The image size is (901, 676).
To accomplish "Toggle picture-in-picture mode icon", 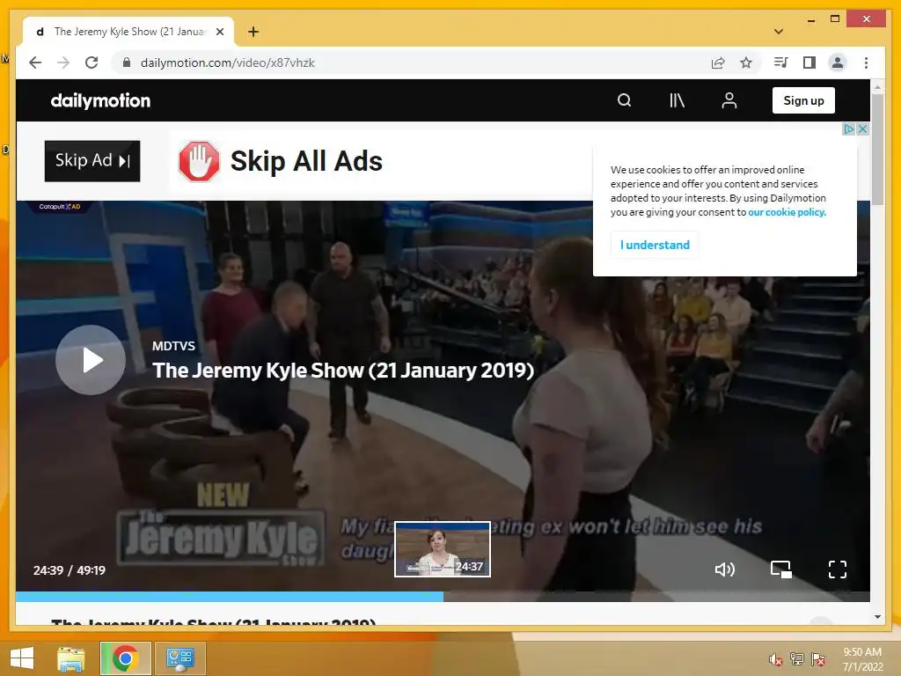I will click(781, 569).
